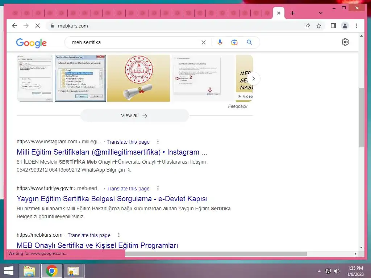This screenshot has width=371, height=278.
Task: Open the taskbar clock and date
Action: [355, 271]
